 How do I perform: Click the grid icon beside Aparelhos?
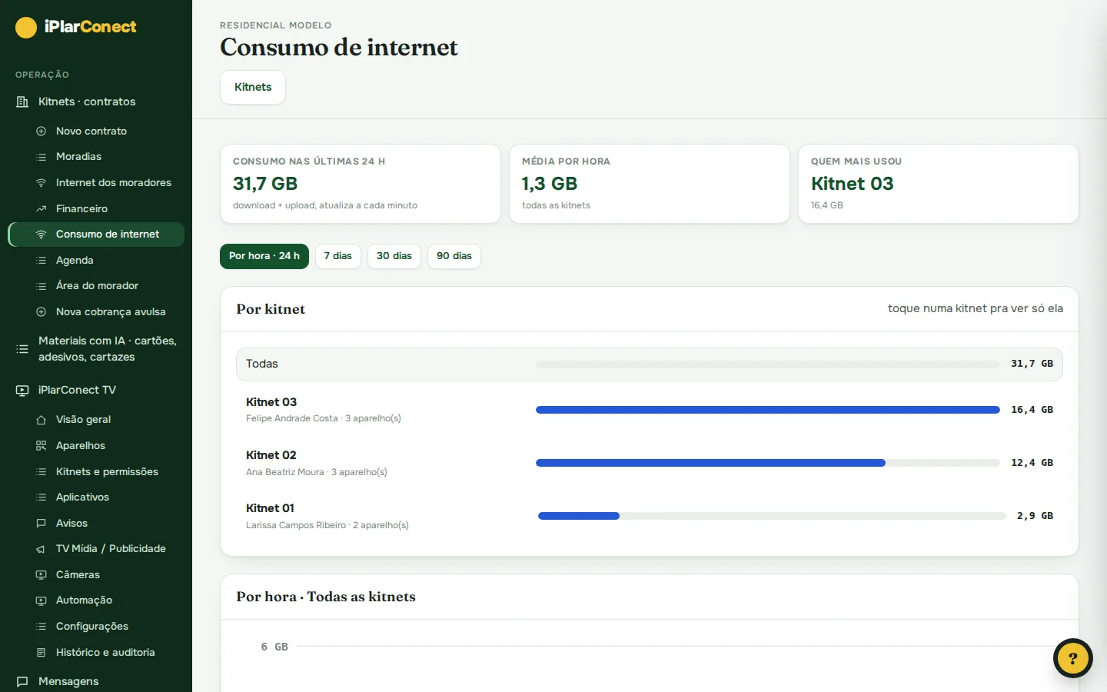click(x=42, y=446)
